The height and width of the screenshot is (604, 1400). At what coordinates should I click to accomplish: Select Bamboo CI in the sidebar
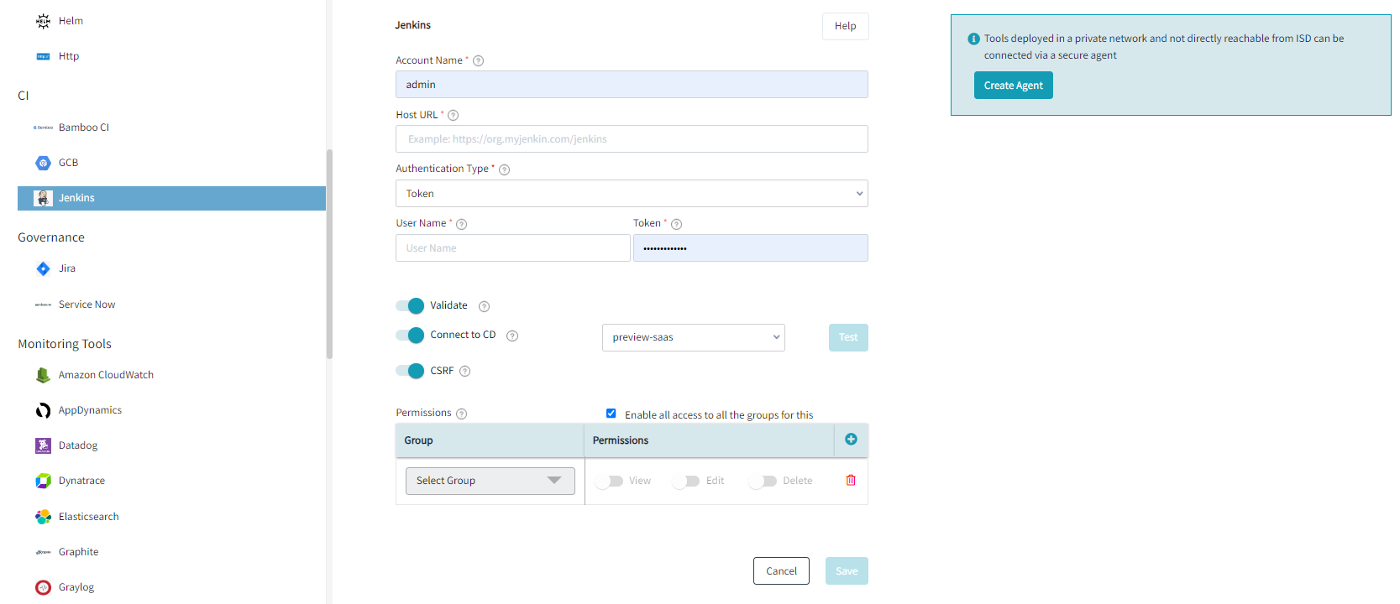83,128
